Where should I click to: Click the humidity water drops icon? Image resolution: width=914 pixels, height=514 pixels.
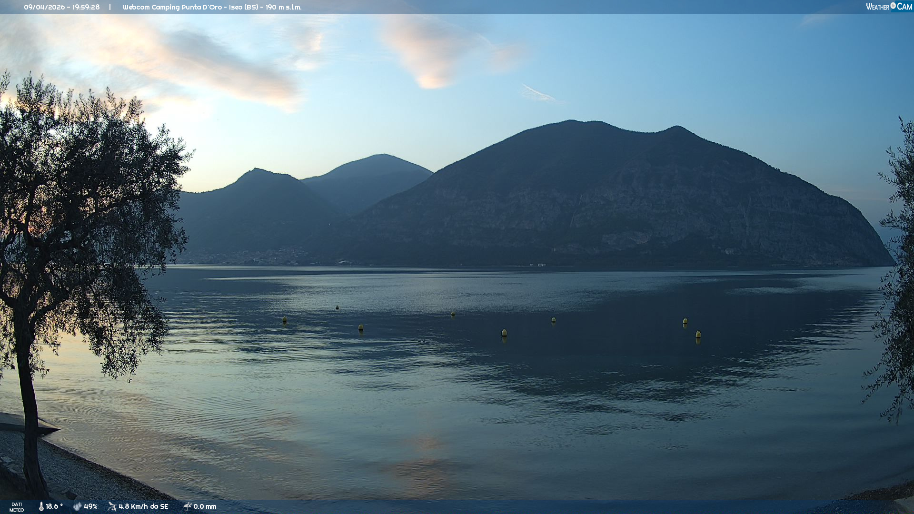click(77, 506)
